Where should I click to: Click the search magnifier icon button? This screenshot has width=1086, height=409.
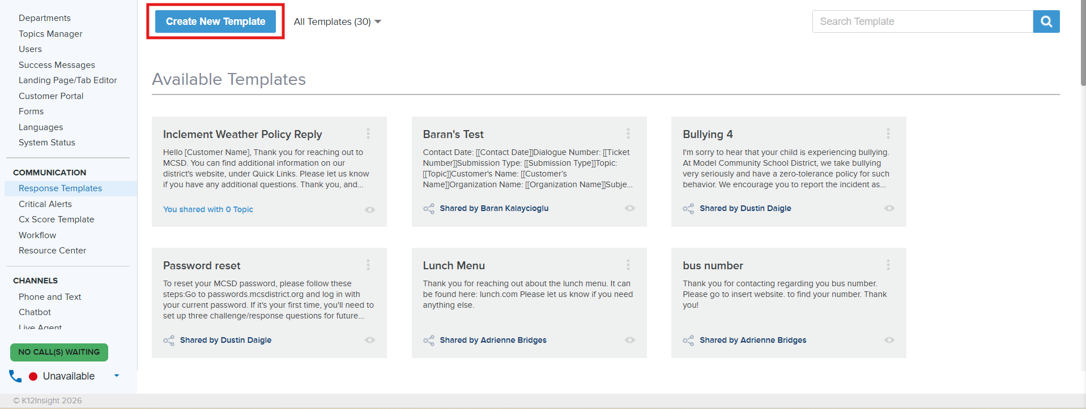point(1046,21)
